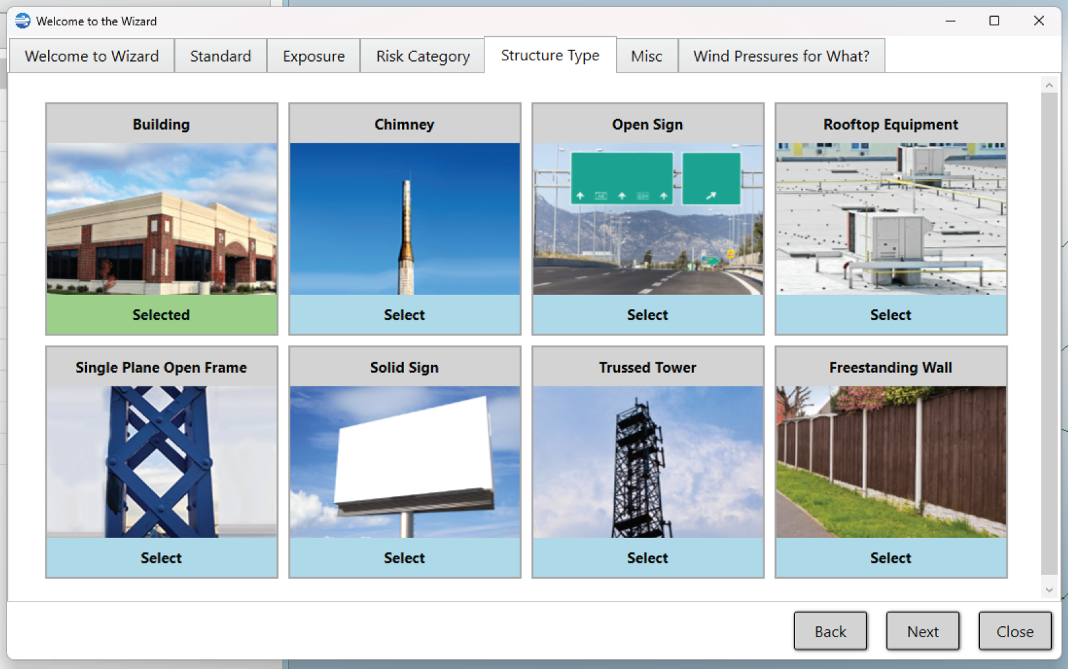
Task: Select the Solid Sign structure type
Action: click(404, 557)
